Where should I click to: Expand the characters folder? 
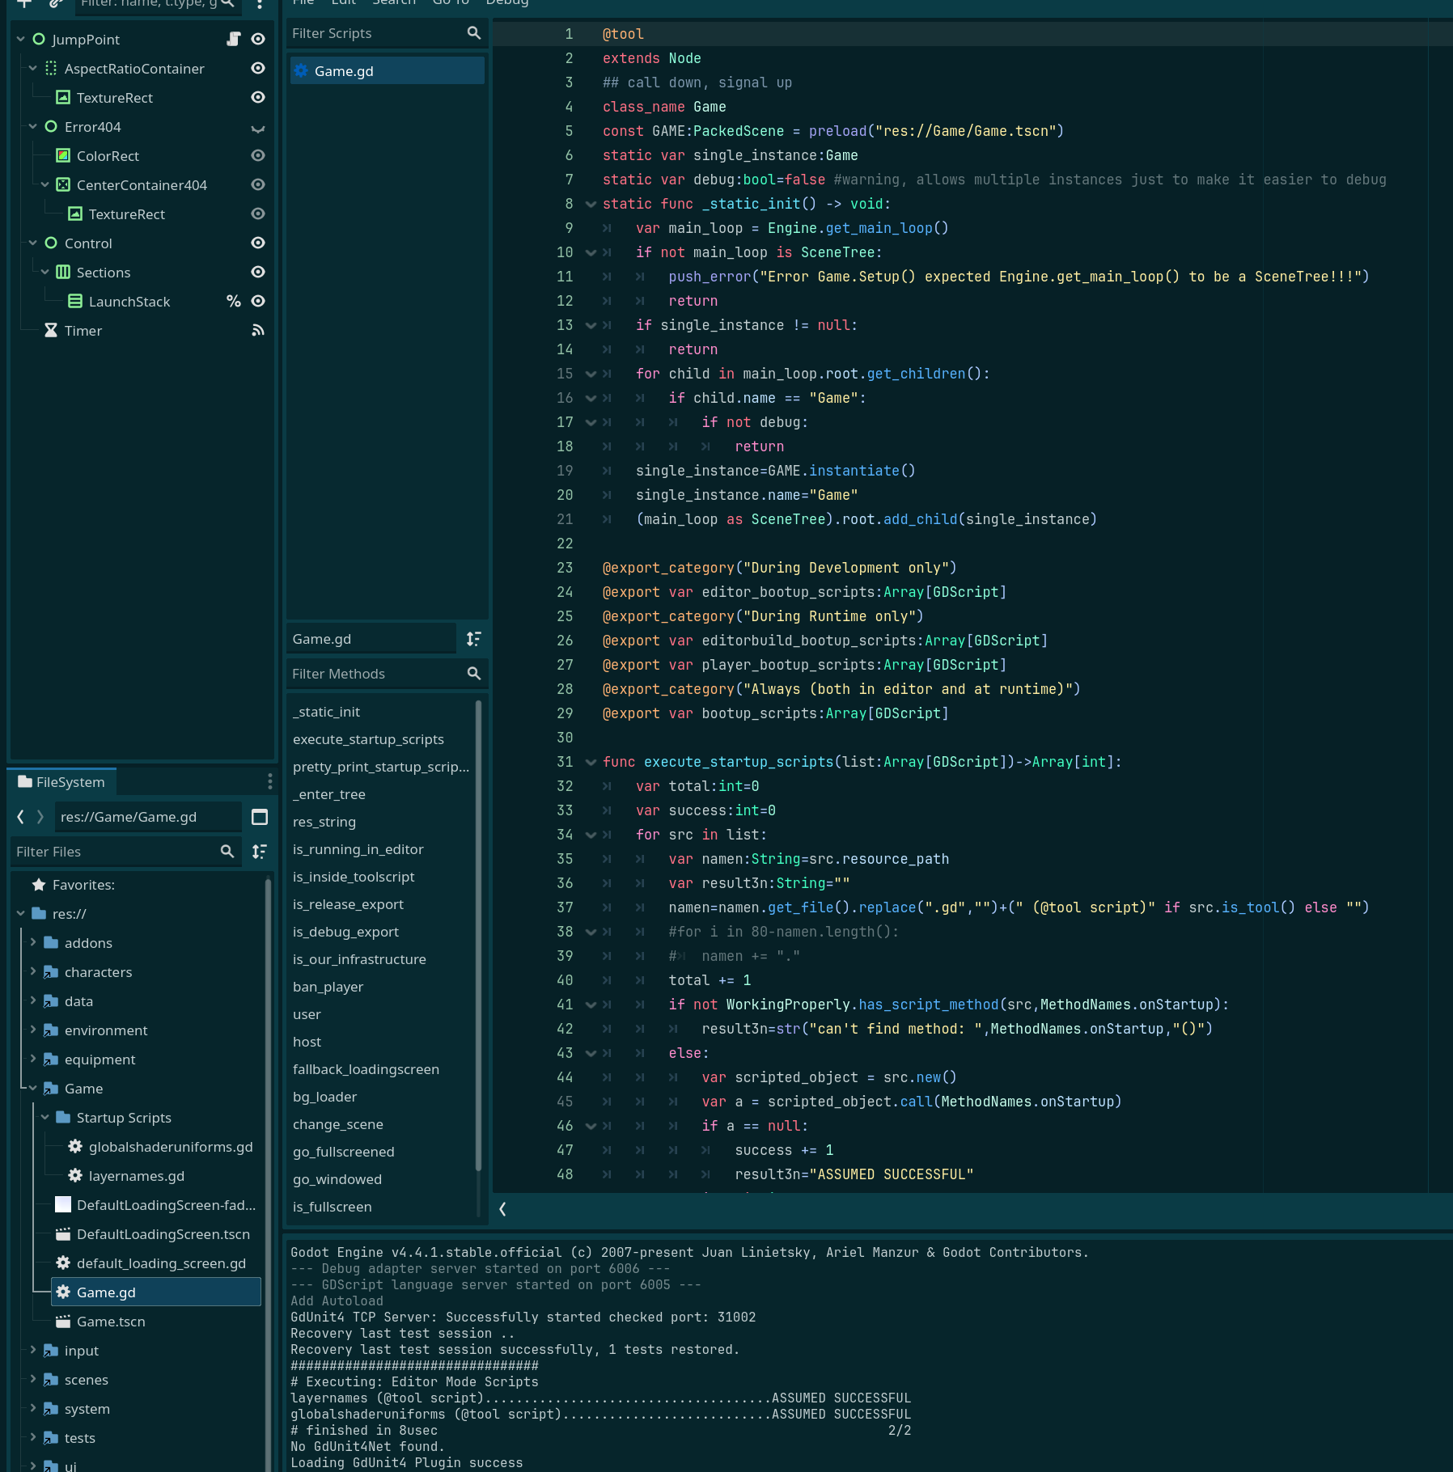click(x=33, y=971)
